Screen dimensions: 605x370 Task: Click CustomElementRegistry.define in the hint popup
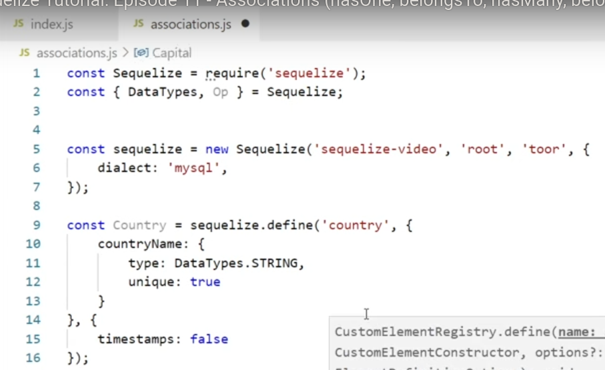click(x=444, y=332)
